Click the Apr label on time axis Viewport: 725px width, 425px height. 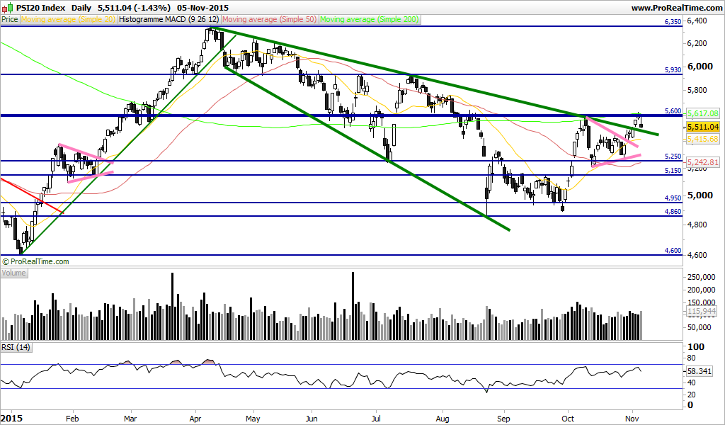pos(195,419)
